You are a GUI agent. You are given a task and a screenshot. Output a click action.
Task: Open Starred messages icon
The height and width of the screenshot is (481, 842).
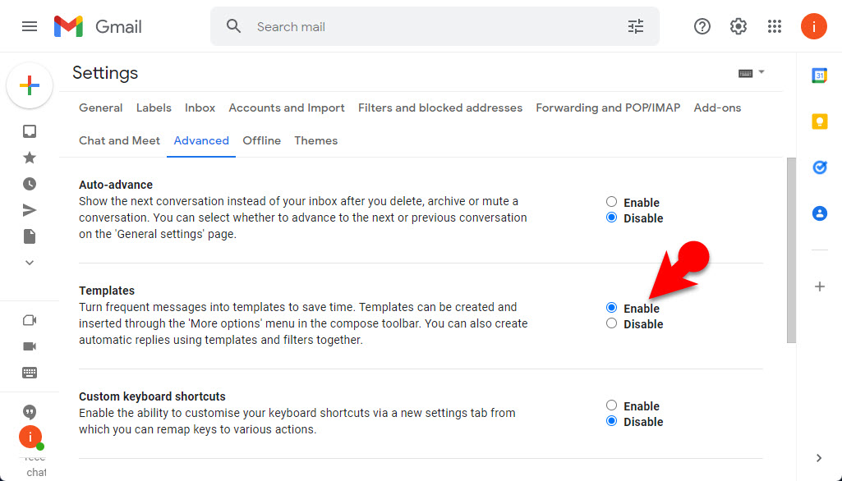pos(30,158)
